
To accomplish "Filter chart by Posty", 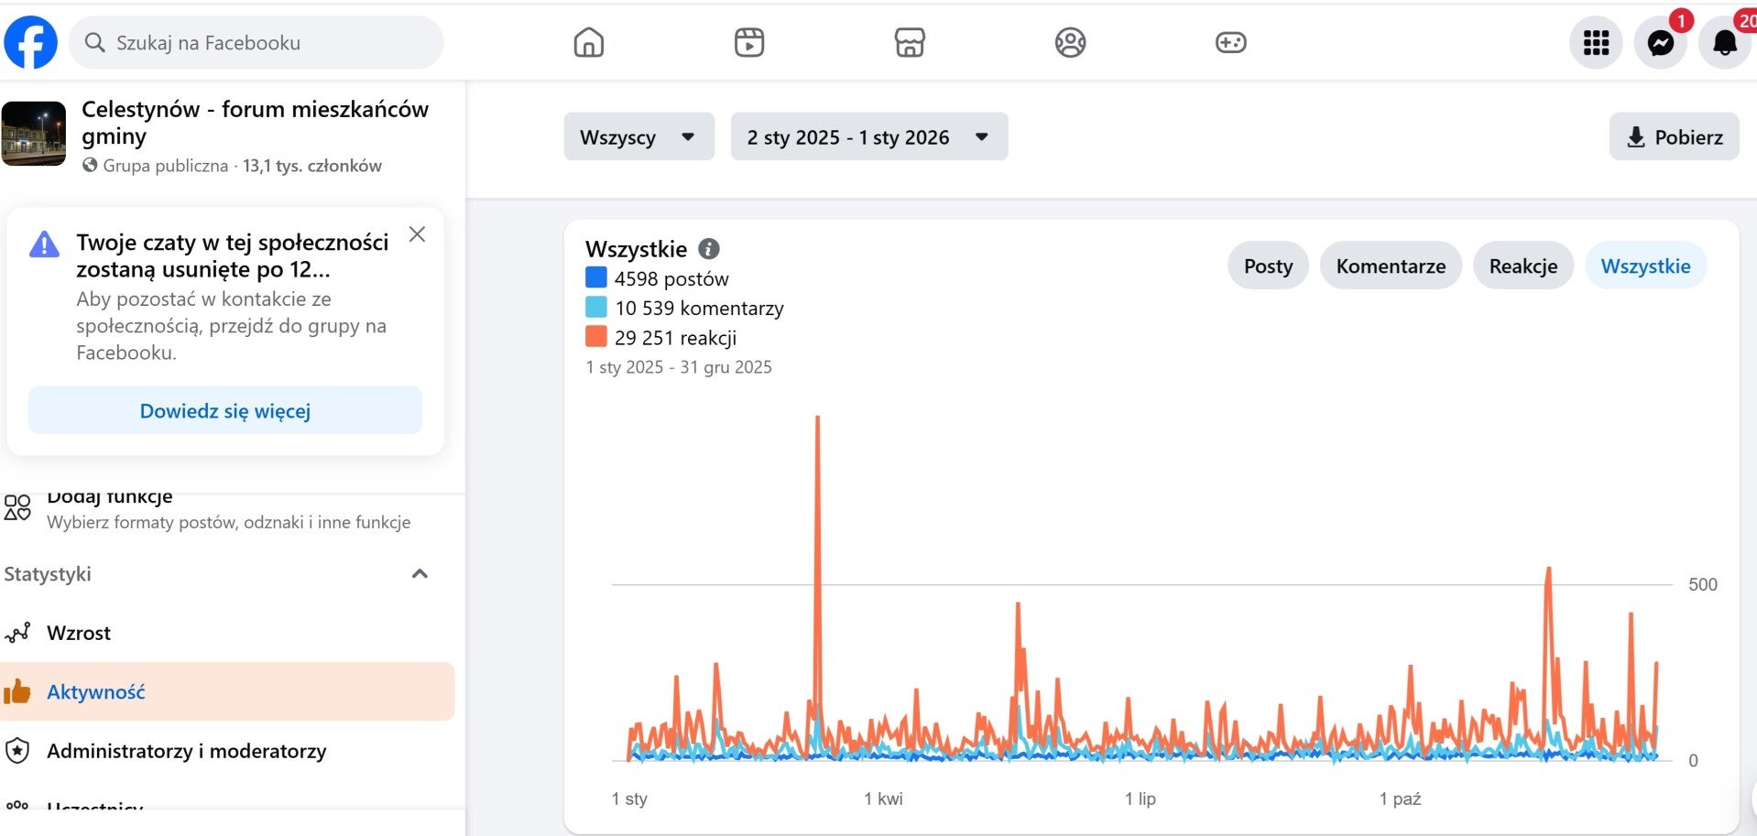I will click(1268, 266).
